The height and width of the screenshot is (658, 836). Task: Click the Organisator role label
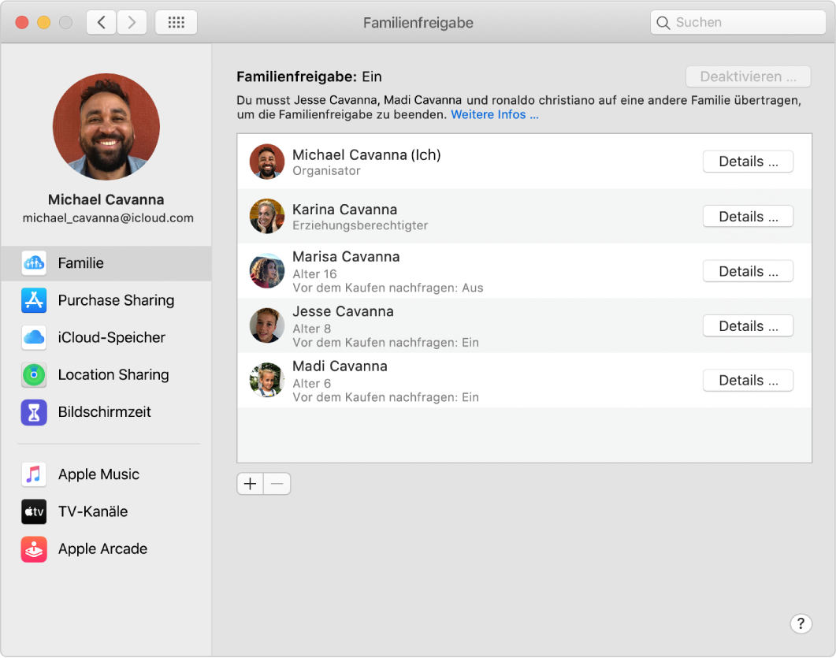click(326, 171)
